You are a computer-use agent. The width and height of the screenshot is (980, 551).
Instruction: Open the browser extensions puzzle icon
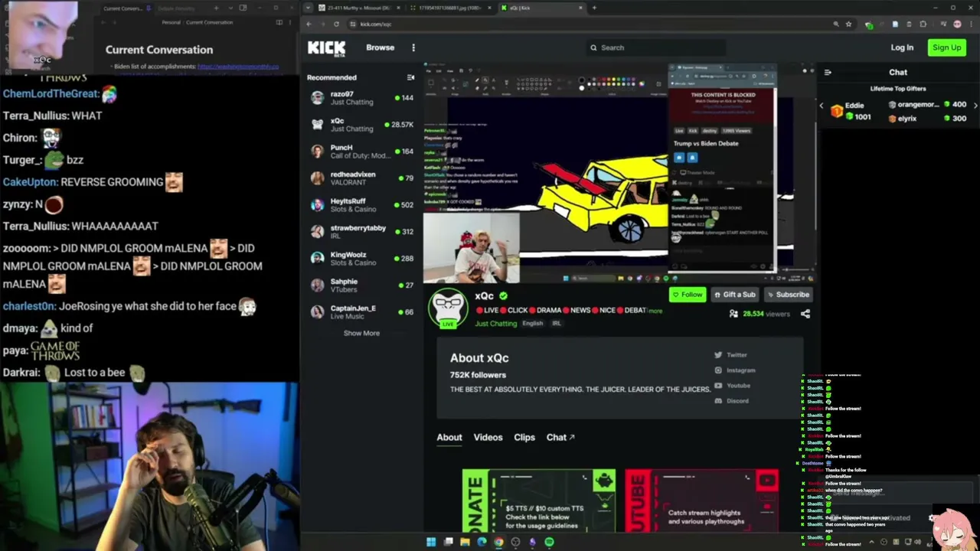[923, 24]
